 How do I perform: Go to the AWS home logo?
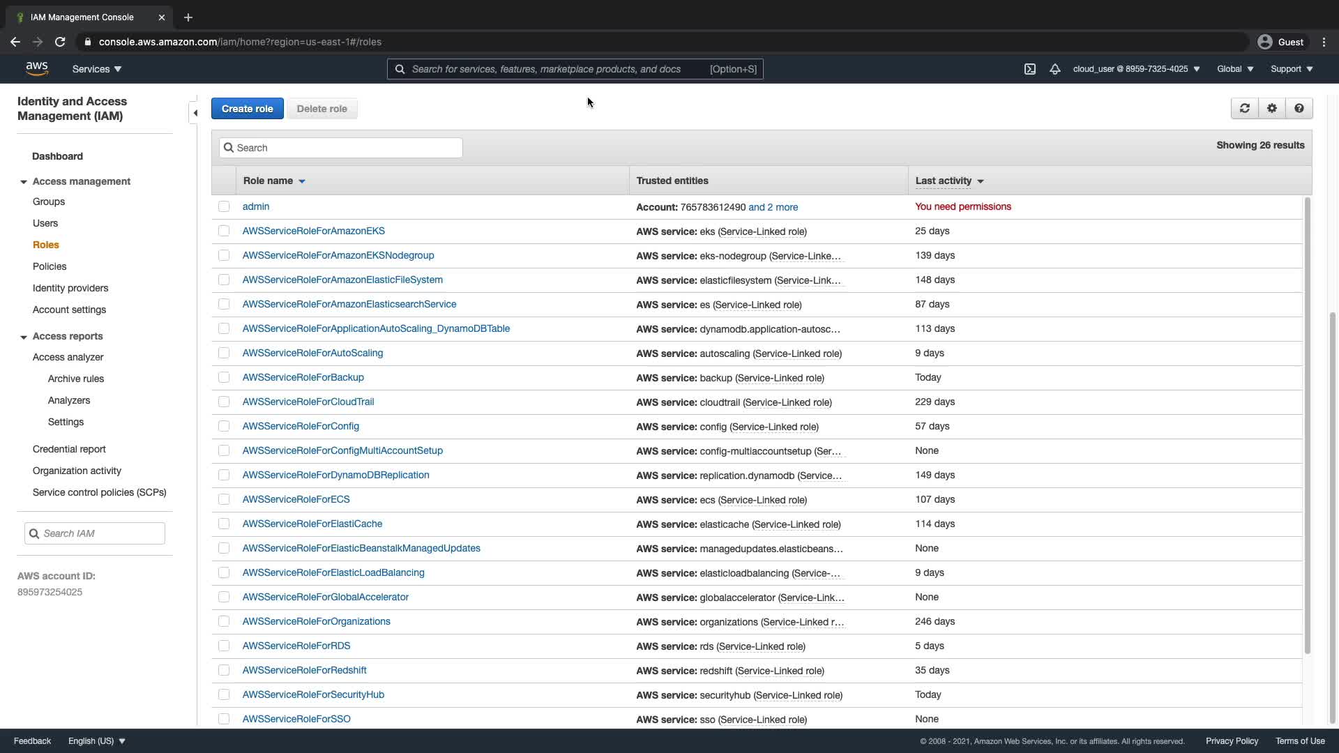coord(37,68)
